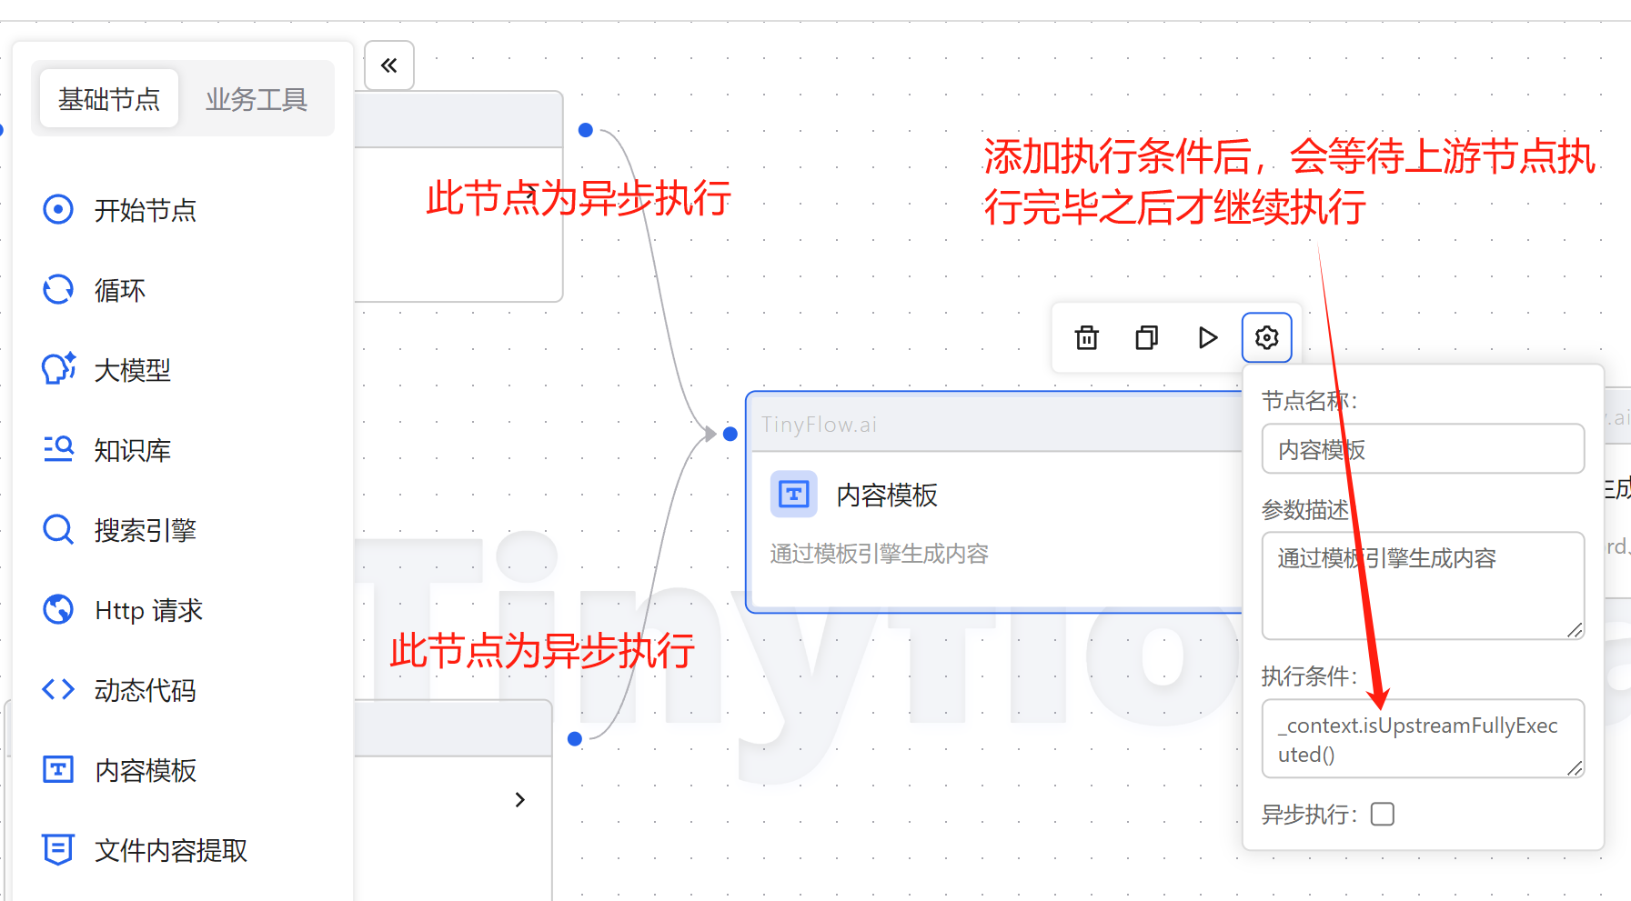Click the 内容模板 node's left connection handle

(730, 435)
